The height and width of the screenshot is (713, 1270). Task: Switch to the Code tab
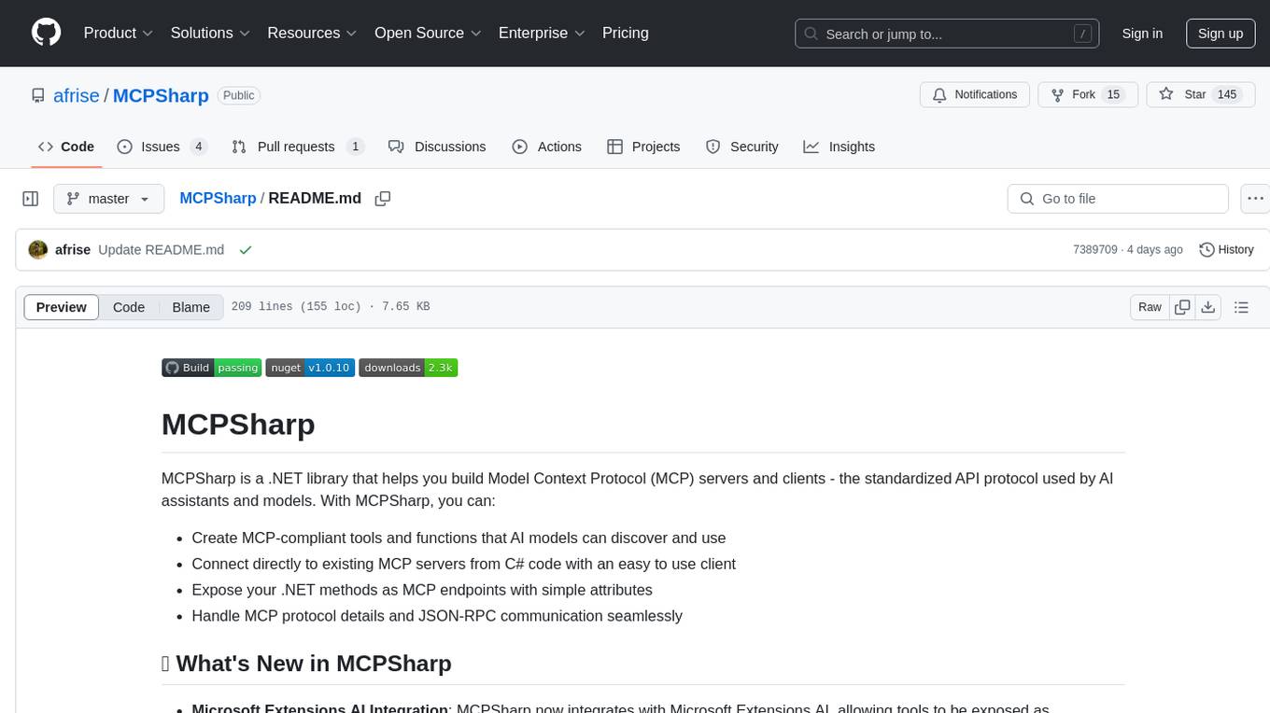[x=66, y=147]
